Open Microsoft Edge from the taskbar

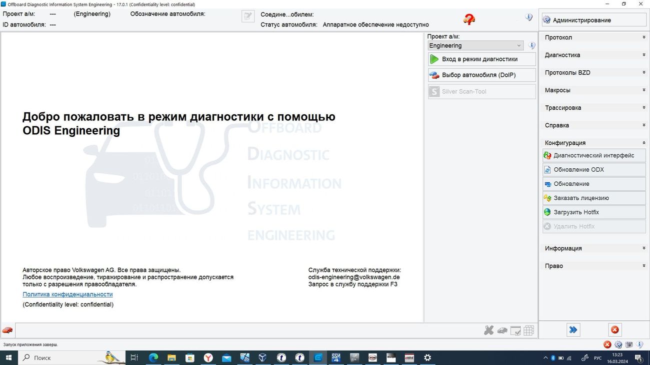click(x=153, y=358)
